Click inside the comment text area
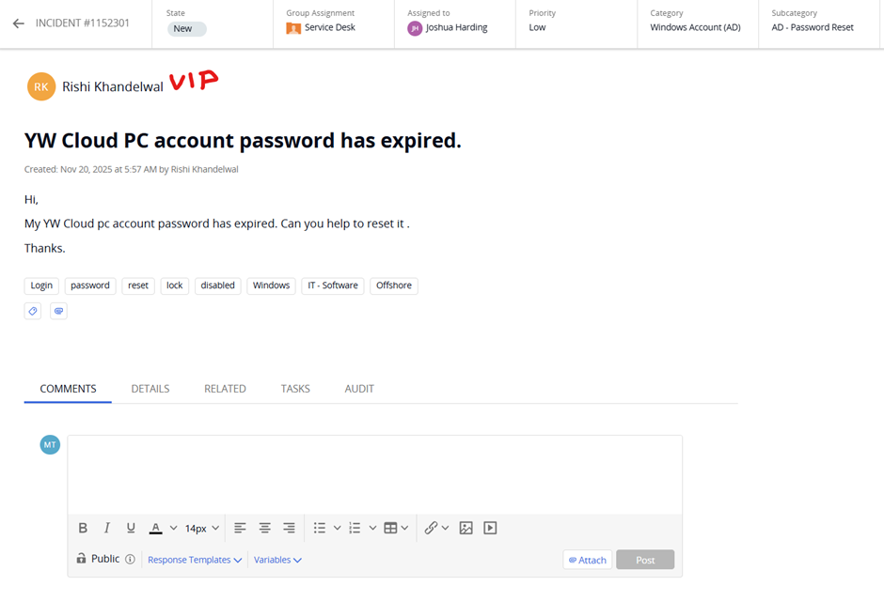Viewport: 884px width, 601px height. pos(375,475)
